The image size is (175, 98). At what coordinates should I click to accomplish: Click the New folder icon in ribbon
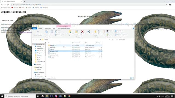pyautogui.click(x=95, y=32)
